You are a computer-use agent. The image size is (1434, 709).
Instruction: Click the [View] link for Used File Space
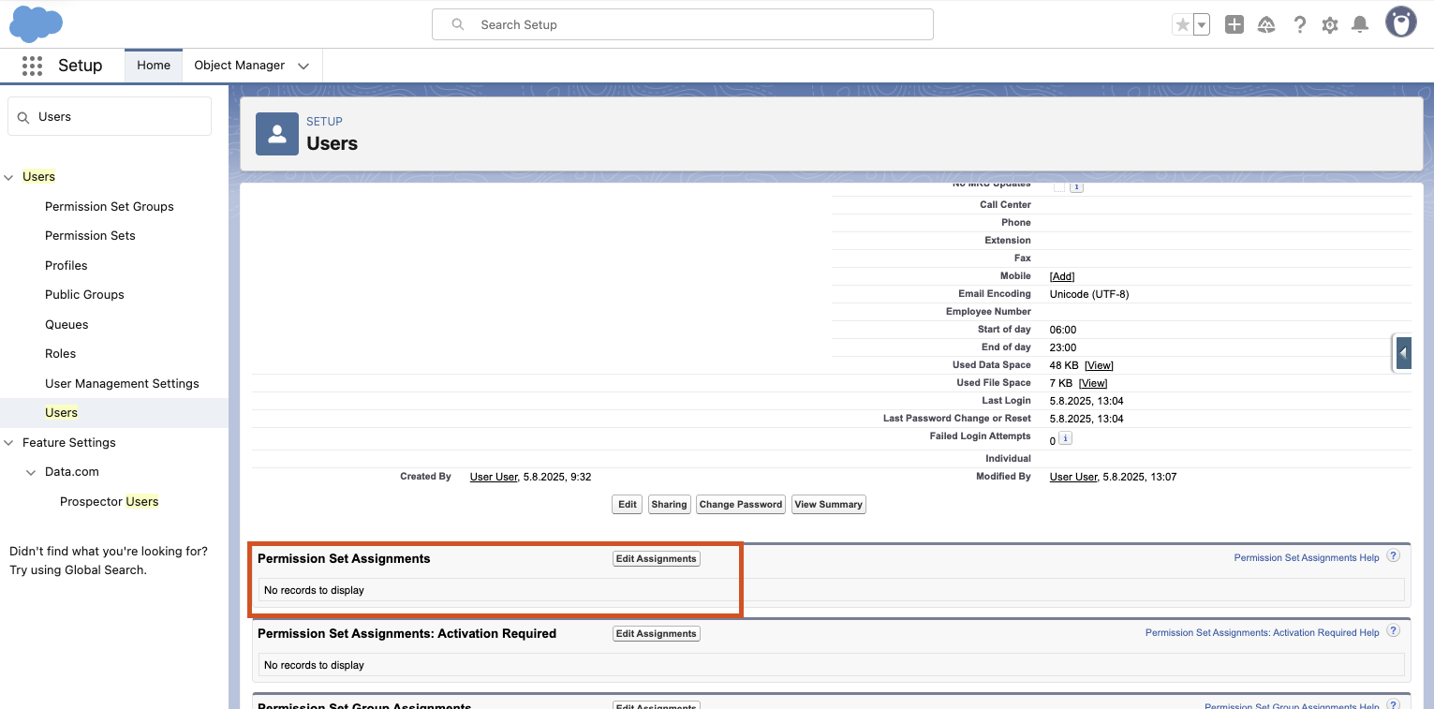pos(1093,383)
